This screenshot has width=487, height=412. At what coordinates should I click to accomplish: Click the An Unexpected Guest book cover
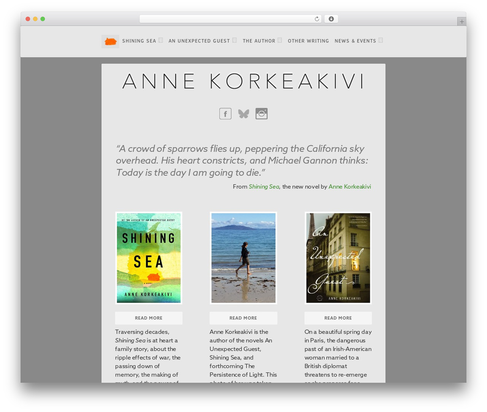coord(338,258)
